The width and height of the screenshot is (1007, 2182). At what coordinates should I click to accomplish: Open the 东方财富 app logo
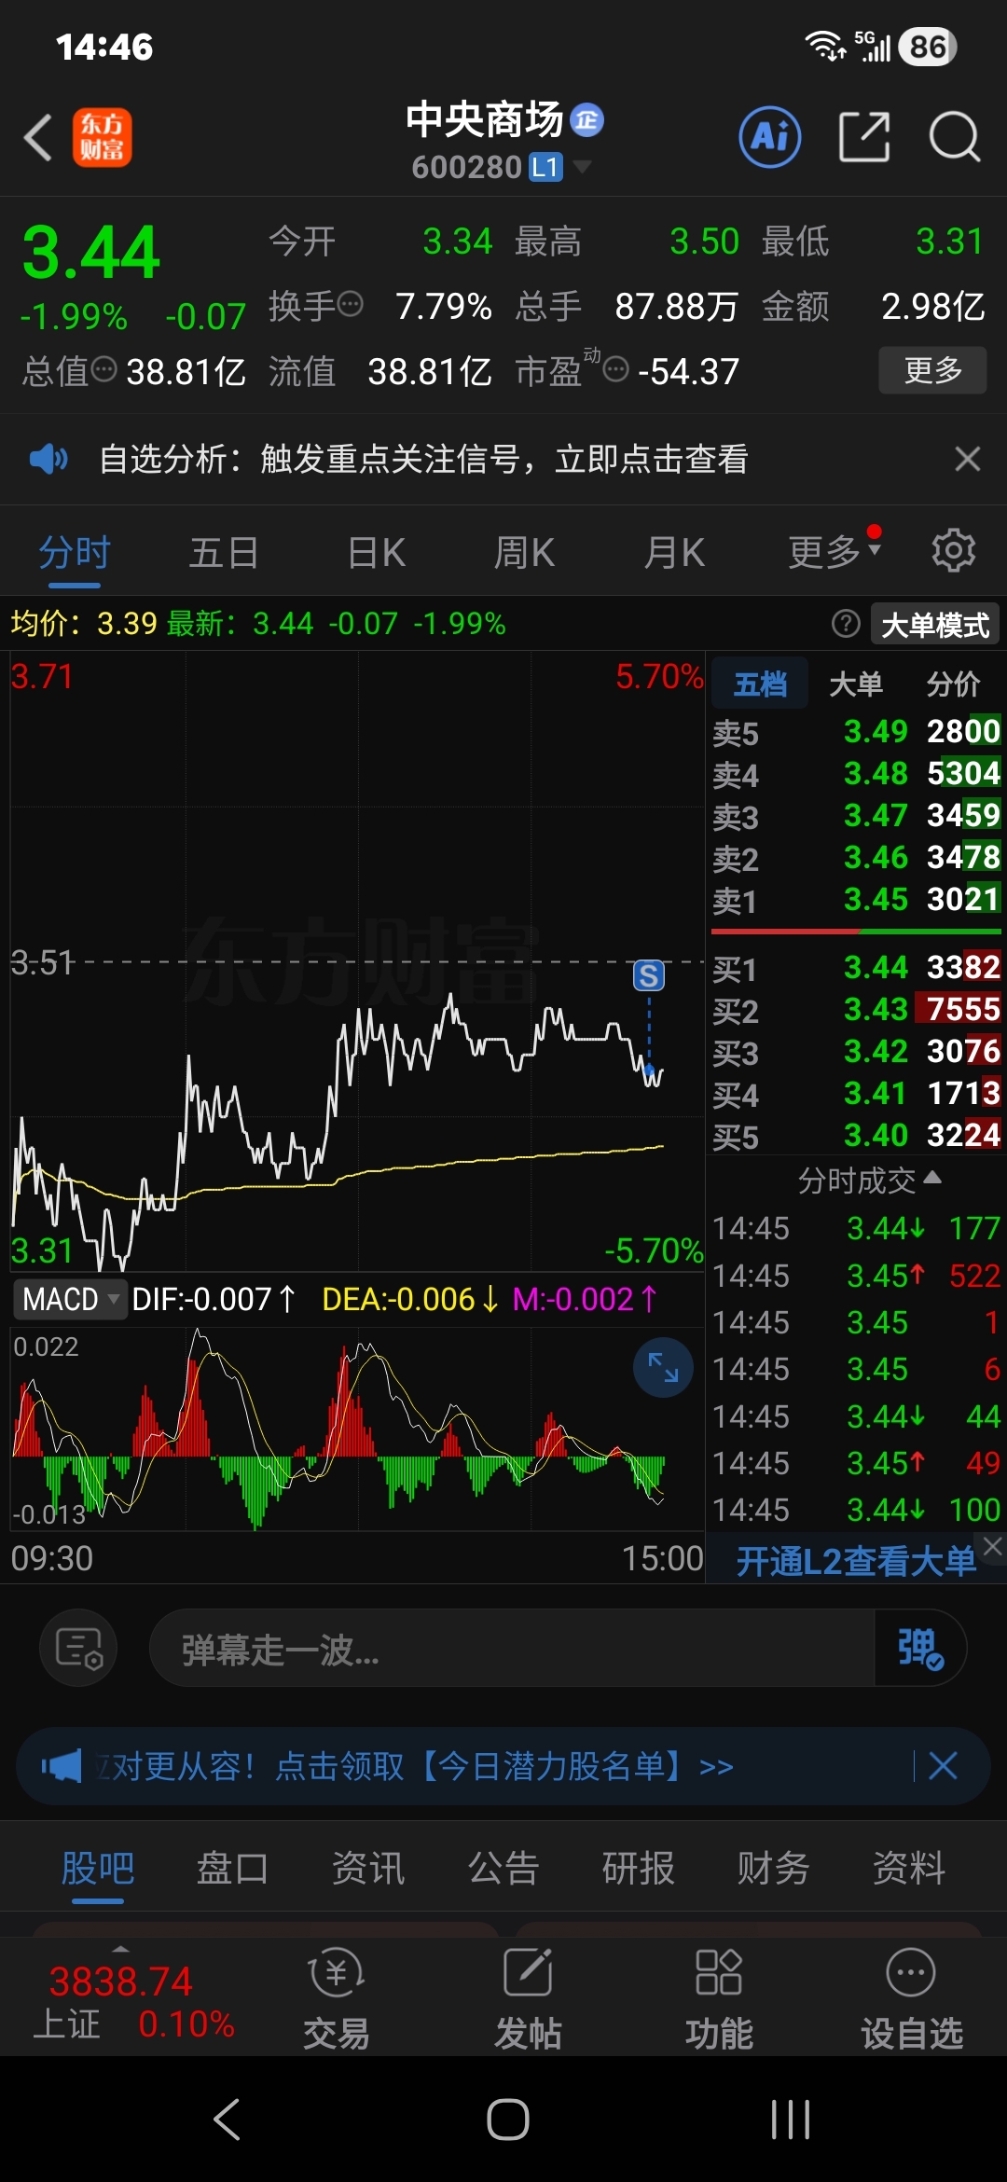[x=103, y=138]
